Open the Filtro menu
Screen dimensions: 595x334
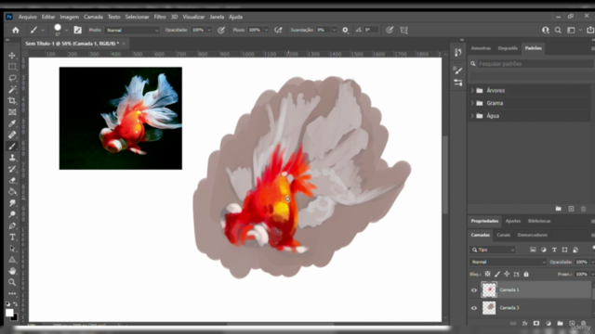pos(160,17)
